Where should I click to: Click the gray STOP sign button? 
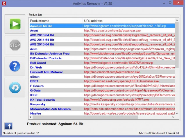tap(15, 45)
